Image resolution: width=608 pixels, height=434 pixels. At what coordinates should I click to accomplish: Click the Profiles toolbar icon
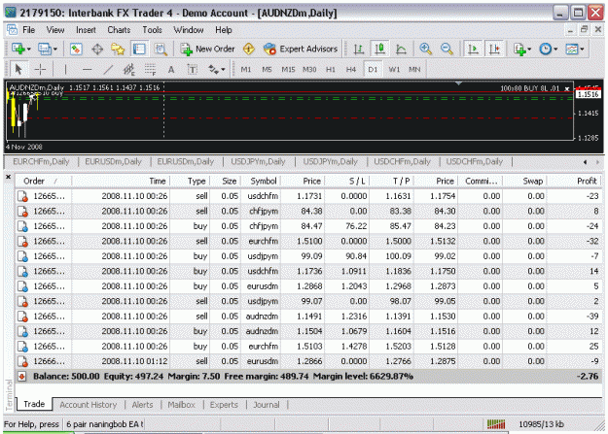point(44,49)
